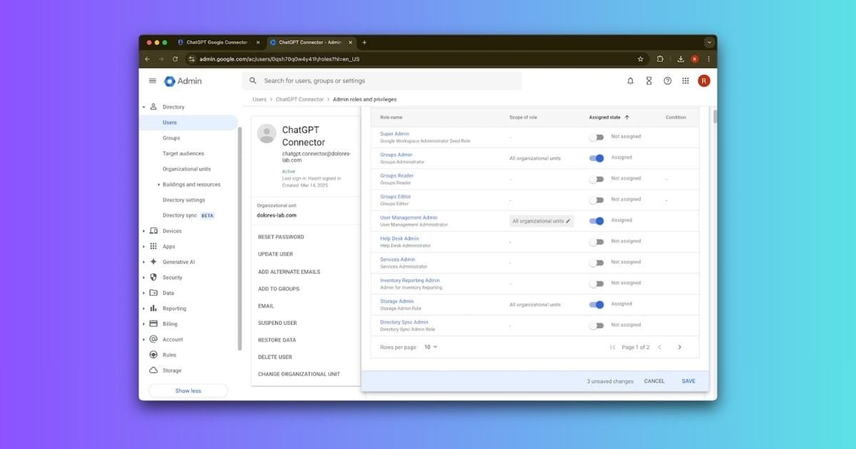The height and width of the screenshot is (449, 856).
Task: Toggle off the Storage Admin role
Action: tap(596, 304)
